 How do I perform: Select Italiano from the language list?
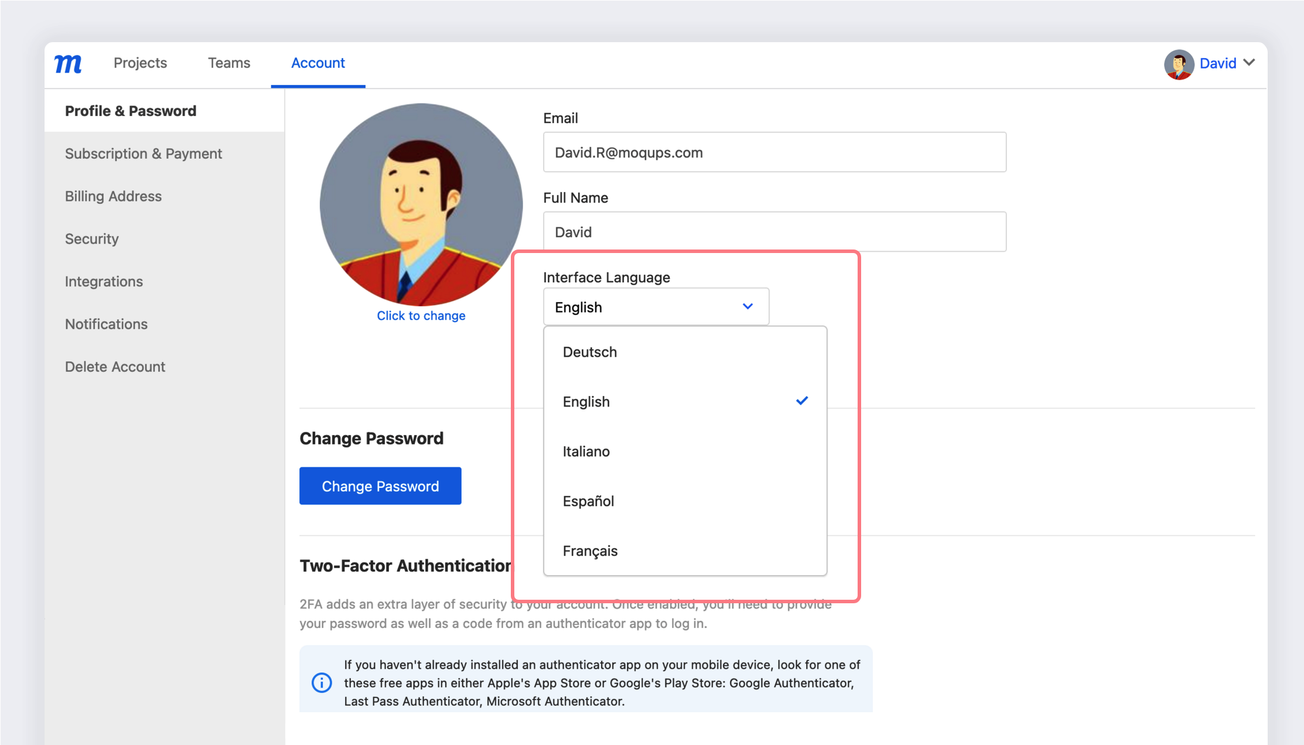click(586, 451)
